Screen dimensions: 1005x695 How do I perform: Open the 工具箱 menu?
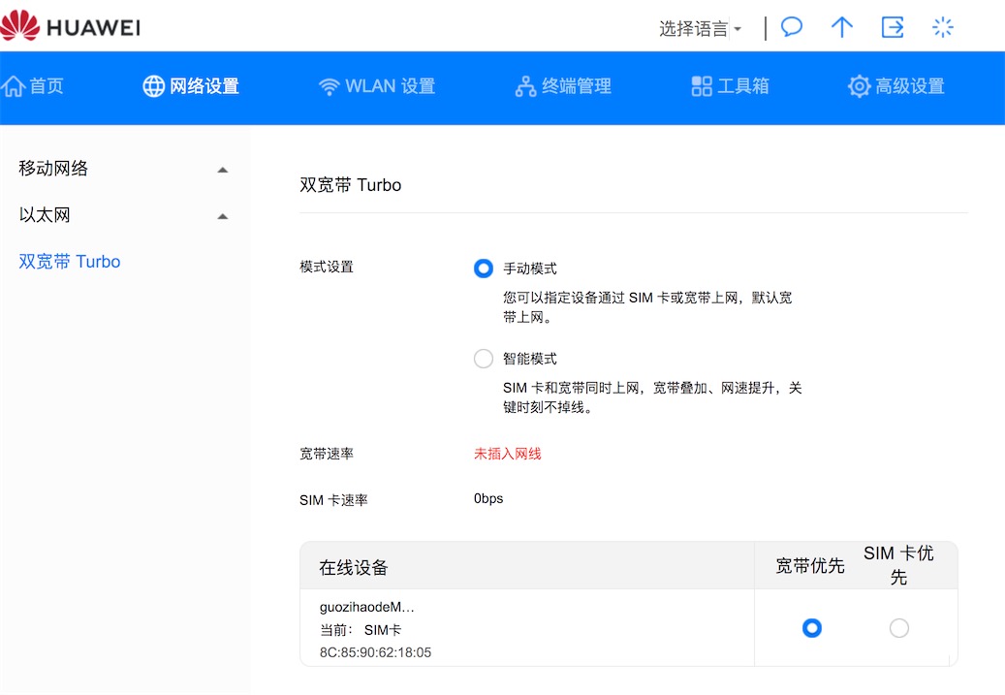[x=730, y=85]
